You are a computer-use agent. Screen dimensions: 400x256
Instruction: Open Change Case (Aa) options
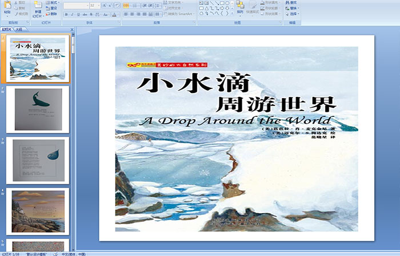105,14
